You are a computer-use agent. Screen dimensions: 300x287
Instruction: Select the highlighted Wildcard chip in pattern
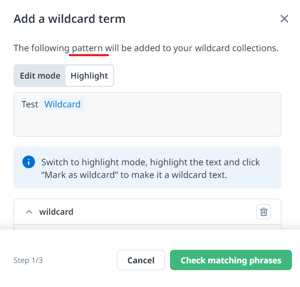(62, 104)
